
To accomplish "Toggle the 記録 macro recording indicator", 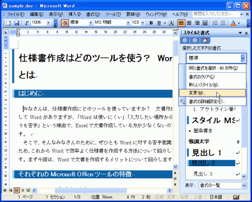I will 159,197.
